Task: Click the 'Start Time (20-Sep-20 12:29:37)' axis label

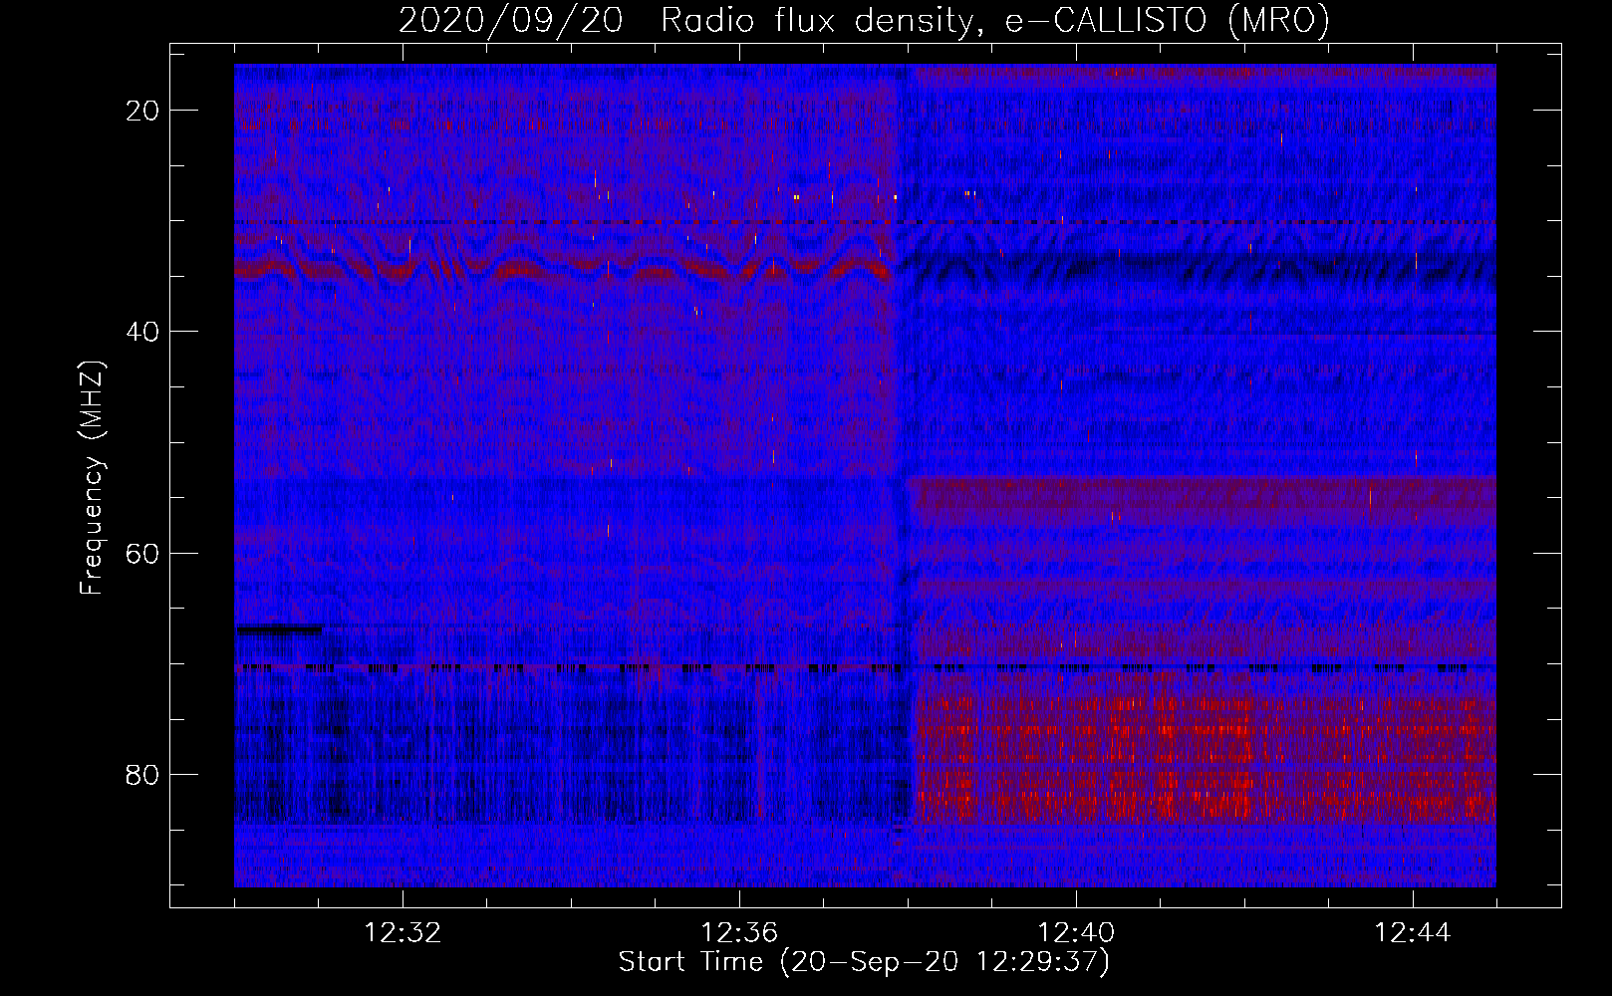Action: click(x=864, y=962)
